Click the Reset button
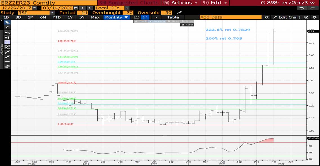 tap(187, 25)
